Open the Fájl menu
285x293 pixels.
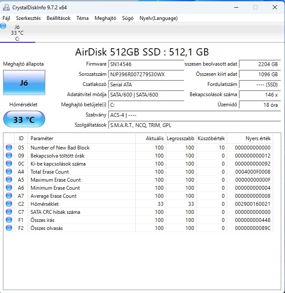[x=6, y=18]
